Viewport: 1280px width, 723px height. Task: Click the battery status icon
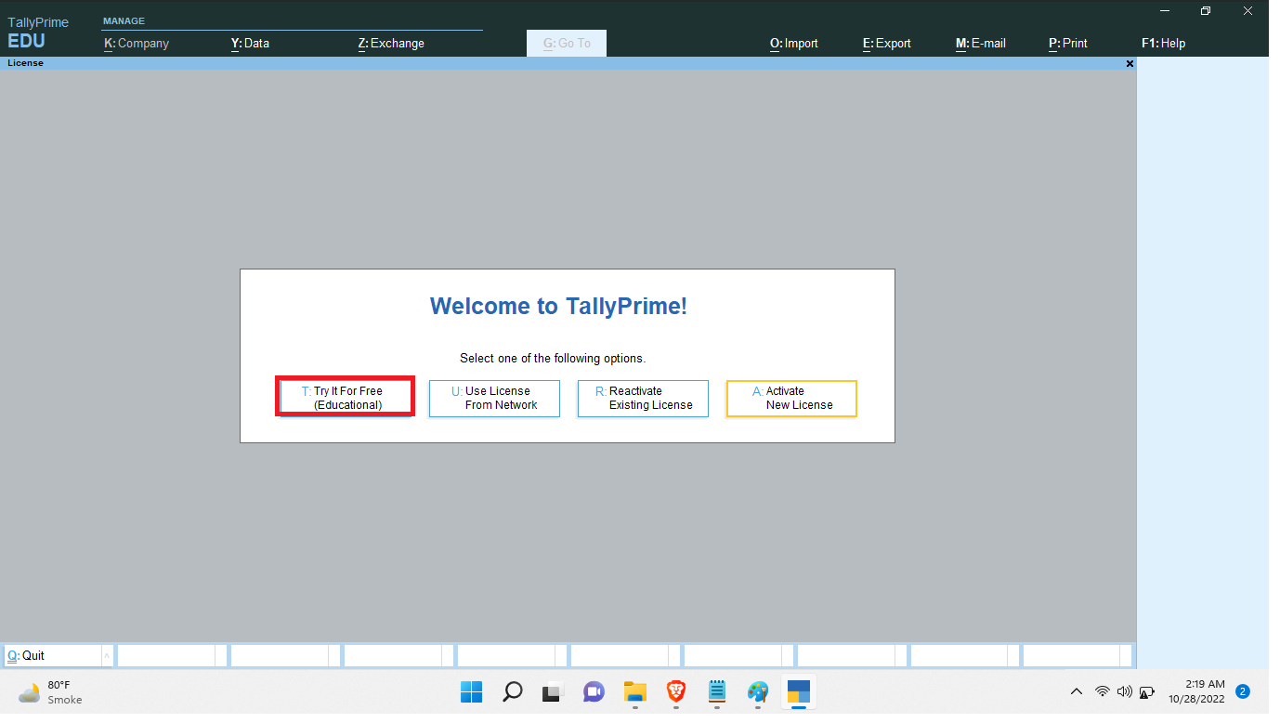[x=1147, y=691]
